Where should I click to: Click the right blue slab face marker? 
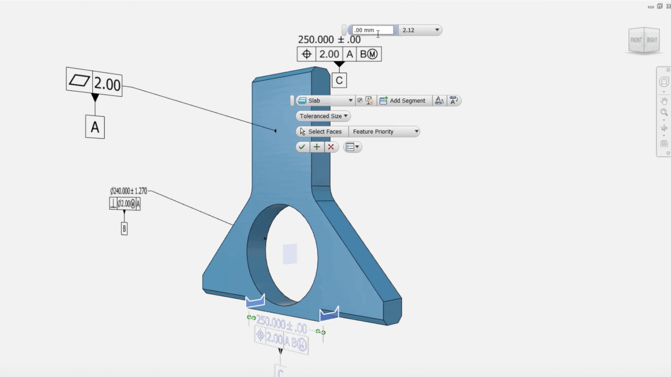point(329,314)
